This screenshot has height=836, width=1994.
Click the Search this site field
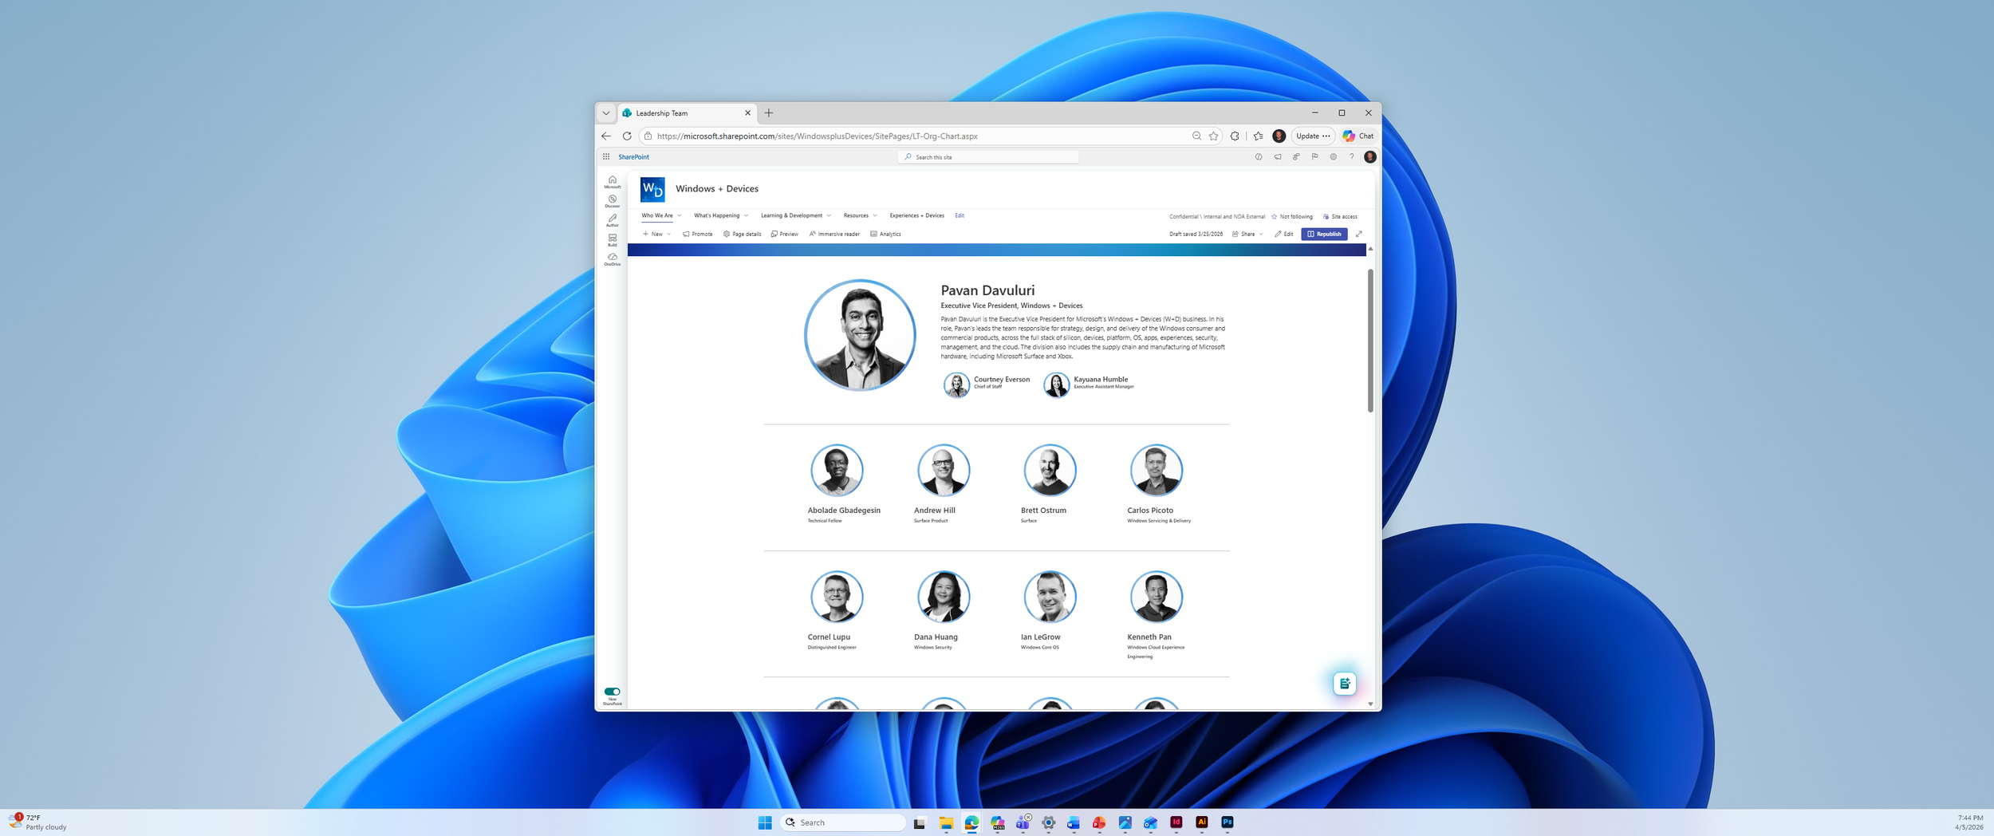(988, 157)
